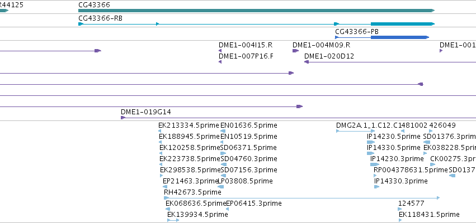The height and width of the screenshot is (223, 476).
Task: Click the RH42673.5prime long EST line
Action: tap(301, 198)
